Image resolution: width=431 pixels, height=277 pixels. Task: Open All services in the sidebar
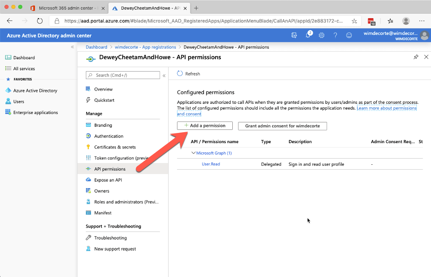click(x=24, y=68)
